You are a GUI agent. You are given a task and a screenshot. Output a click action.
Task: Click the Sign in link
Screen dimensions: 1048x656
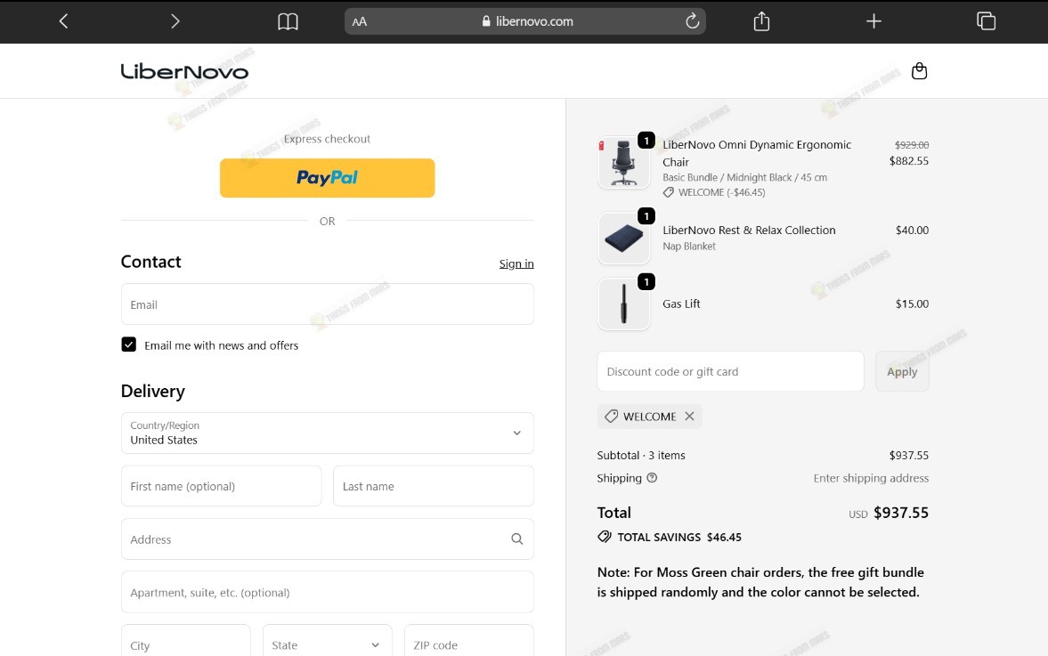(516, 263)
